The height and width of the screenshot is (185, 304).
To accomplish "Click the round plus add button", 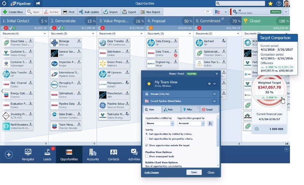I will (9, 155).
